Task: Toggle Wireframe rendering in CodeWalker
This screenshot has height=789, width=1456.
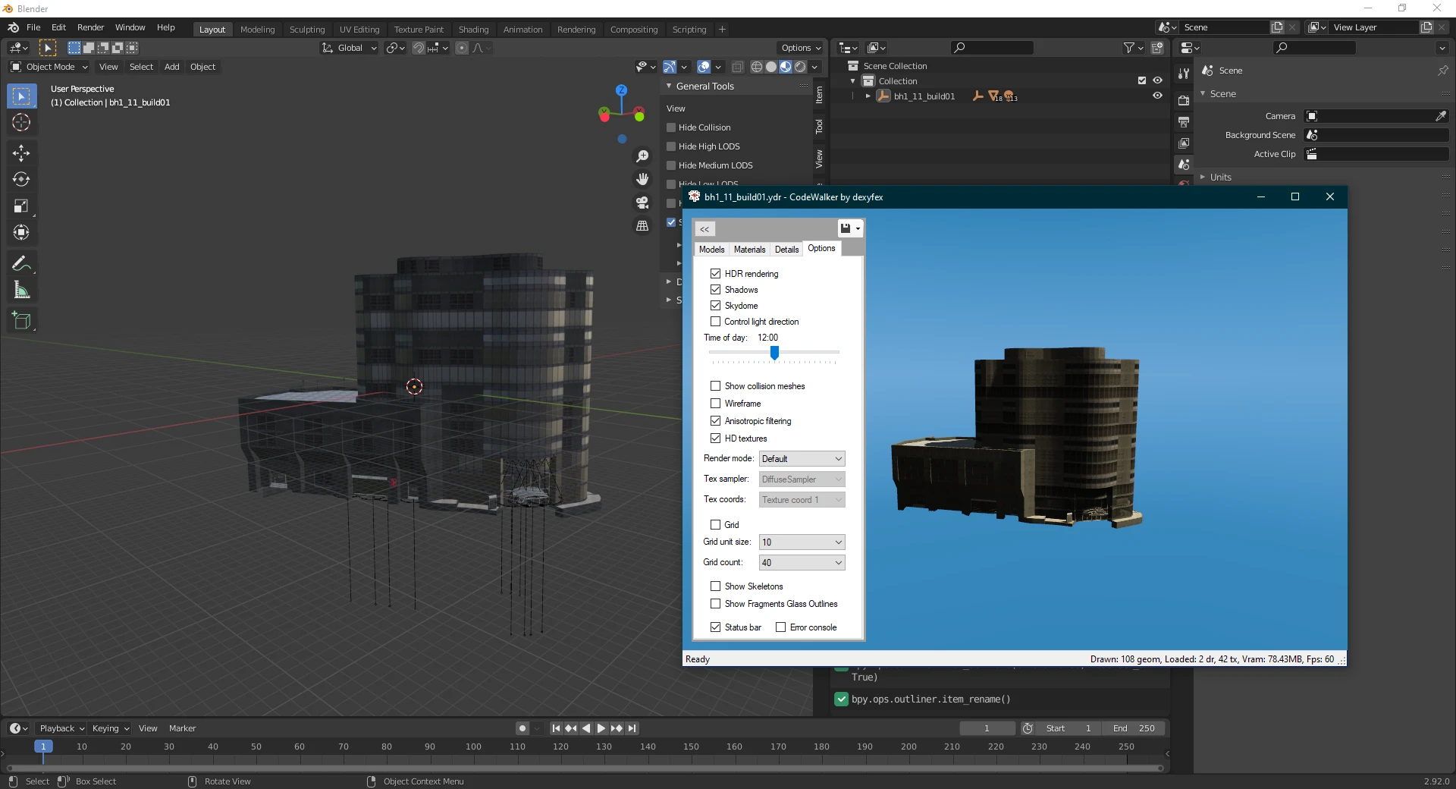Action: tap(715, 404)
